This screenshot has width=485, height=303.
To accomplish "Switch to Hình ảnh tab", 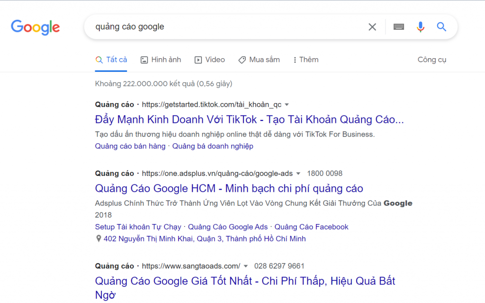I will coord(161,60).
